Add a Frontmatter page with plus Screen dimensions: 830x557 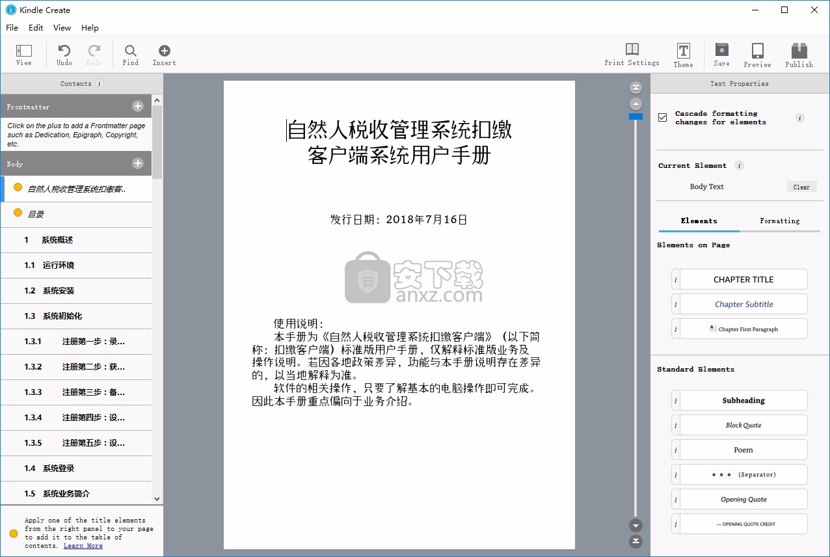(138, 106)
